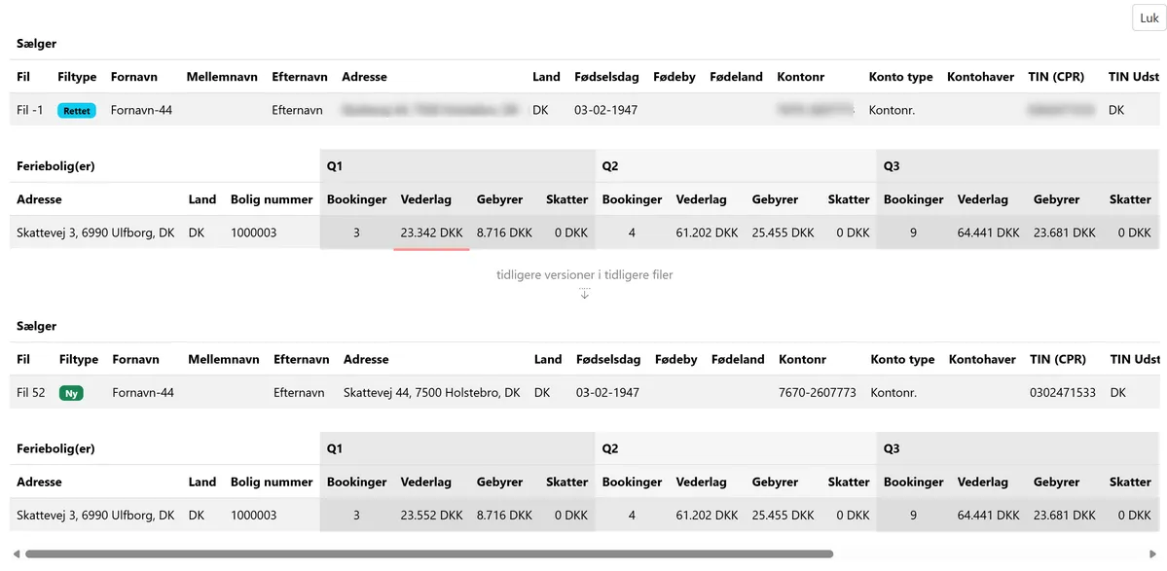Click 'Fil -1' in the top seller row

coord(30,110)
